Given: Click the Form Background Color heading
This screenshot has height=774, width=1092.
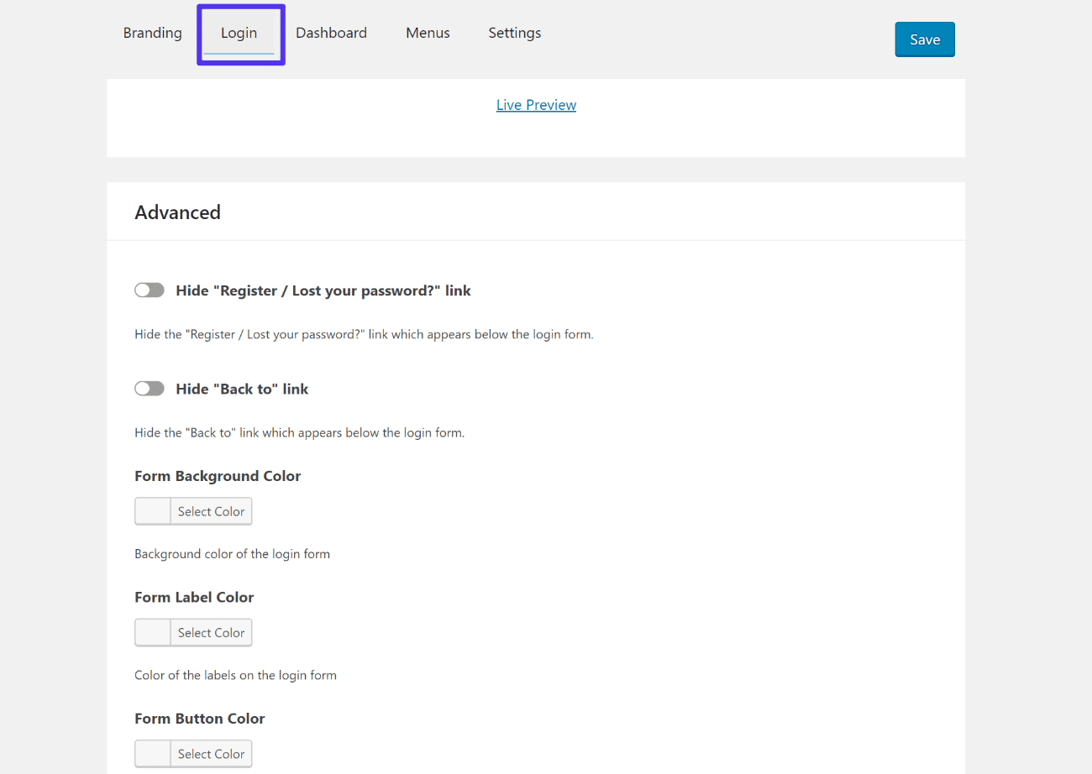Looking at the screenshot, I should (x=218, y=475).
